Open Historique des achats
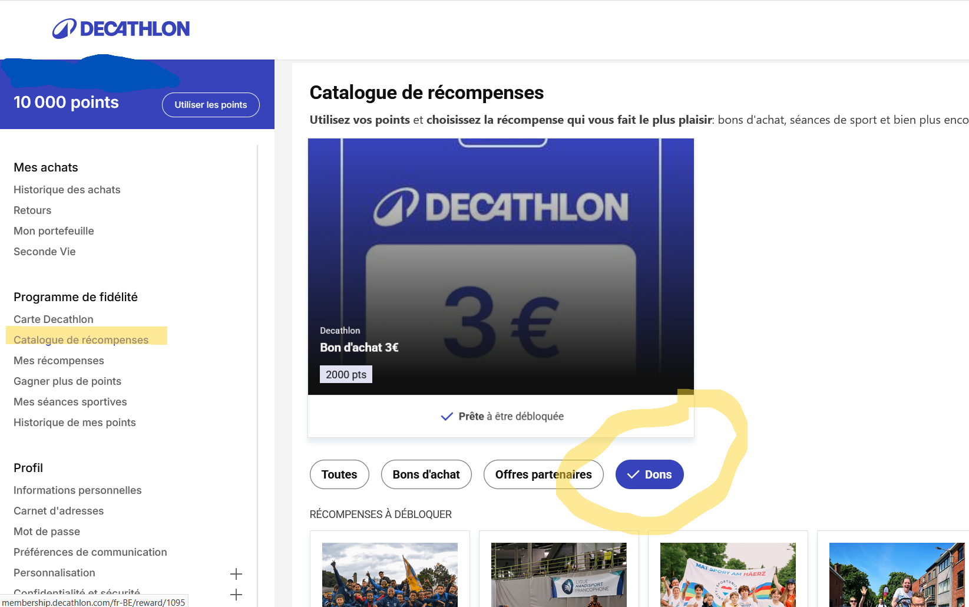The height and width of the screenshot is (607, 969). pos(67,190)
